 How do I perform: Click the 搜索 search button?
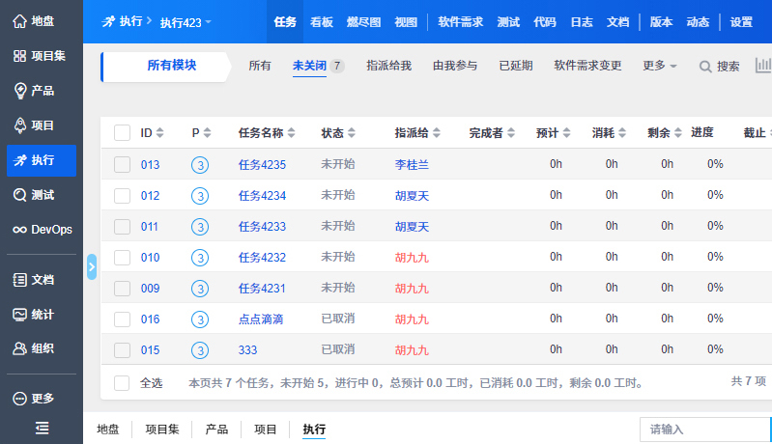point(720,67)
